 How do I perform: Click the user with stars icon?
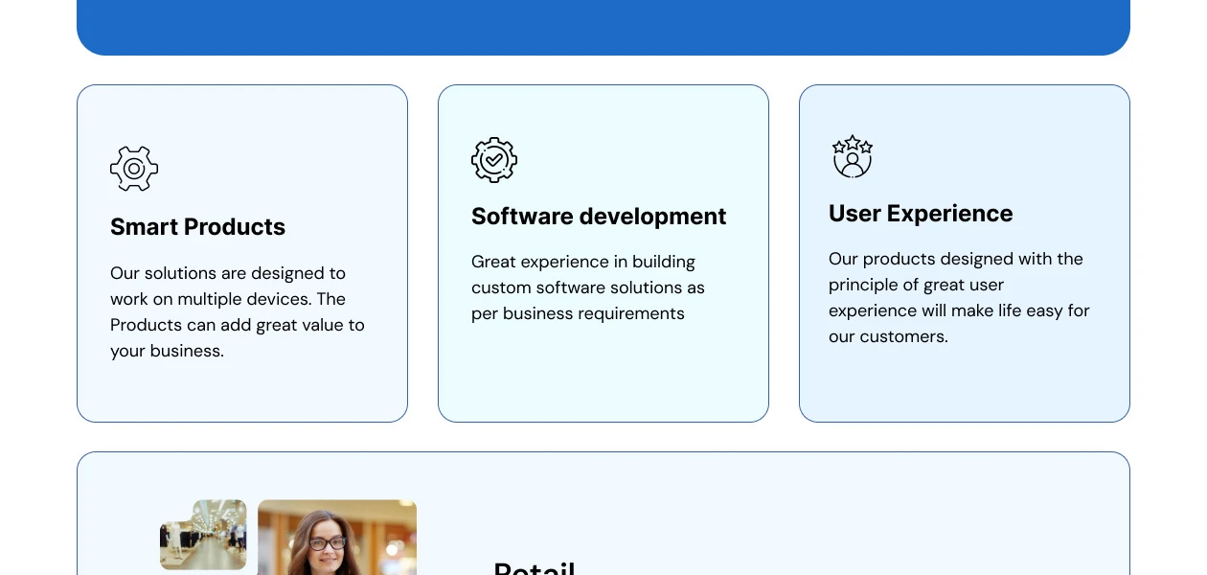coord(852,156)
